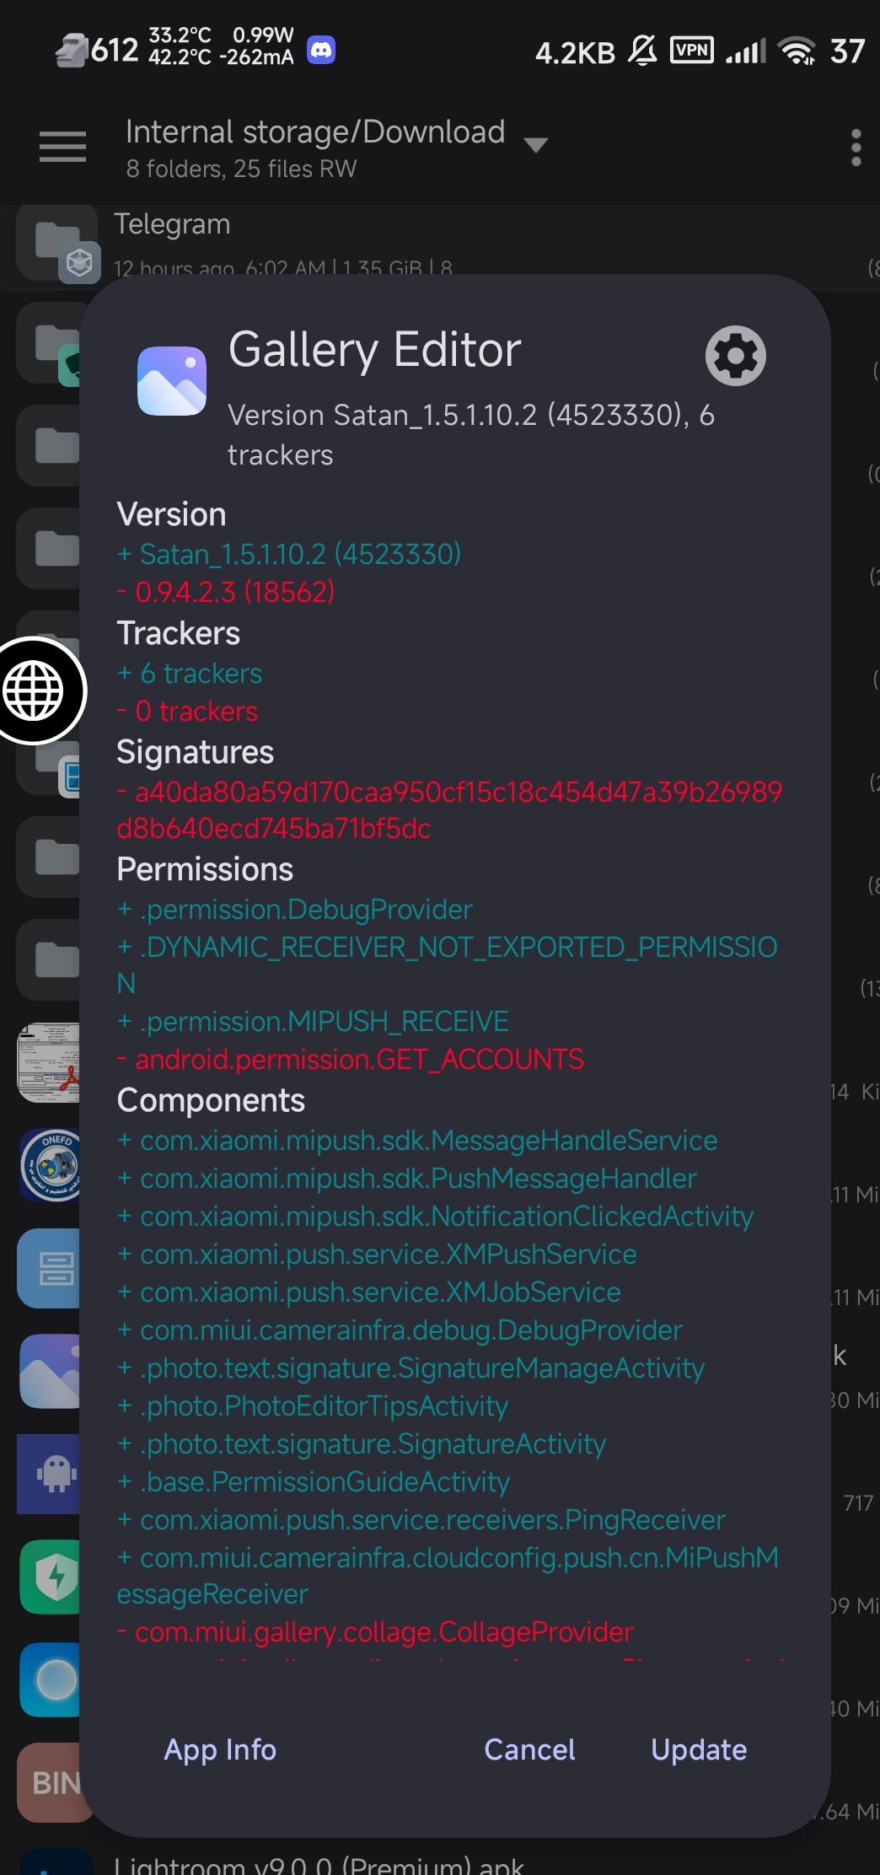Tap the Android robot APK icon

click(49, 1474)
